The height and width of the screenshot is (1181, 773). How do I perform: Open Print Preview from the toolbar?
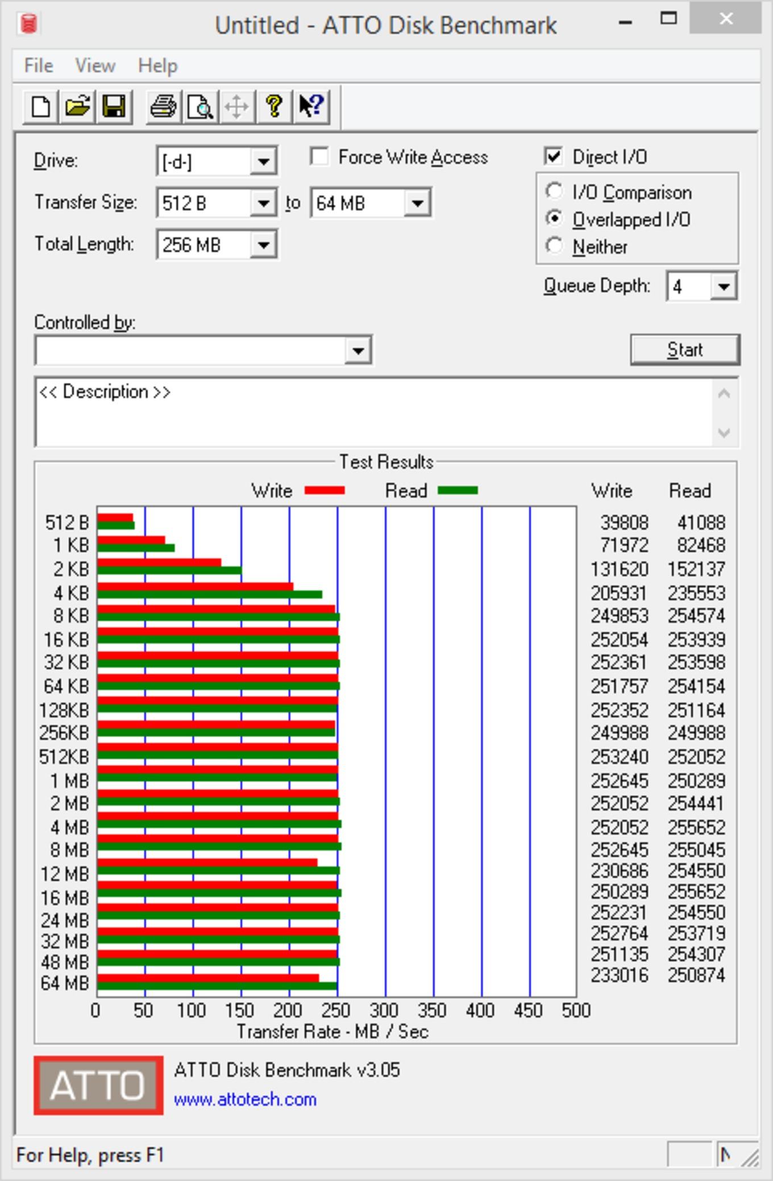click(x=200, y=106)
